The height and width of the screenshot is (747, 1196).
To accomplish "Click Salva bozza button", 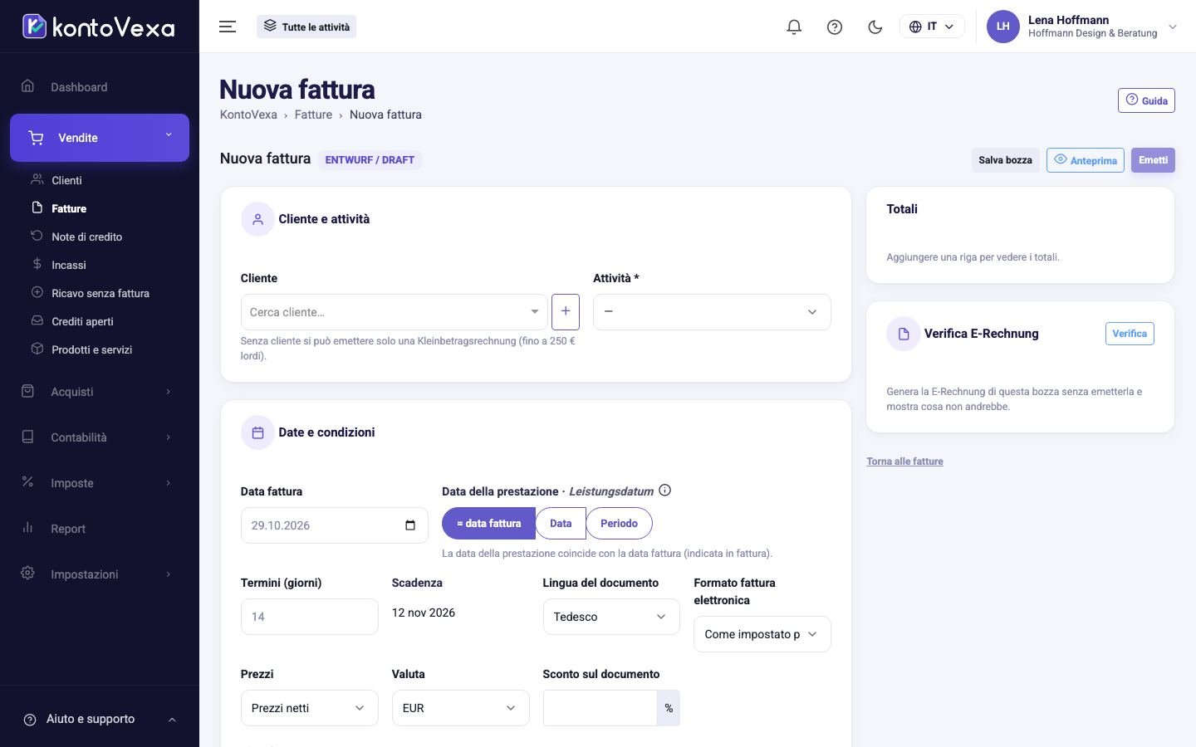I will (x=1005, y=160).
